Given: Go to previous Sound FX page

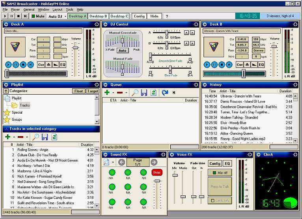Looking at the screenshot, I should click(121, 162).
